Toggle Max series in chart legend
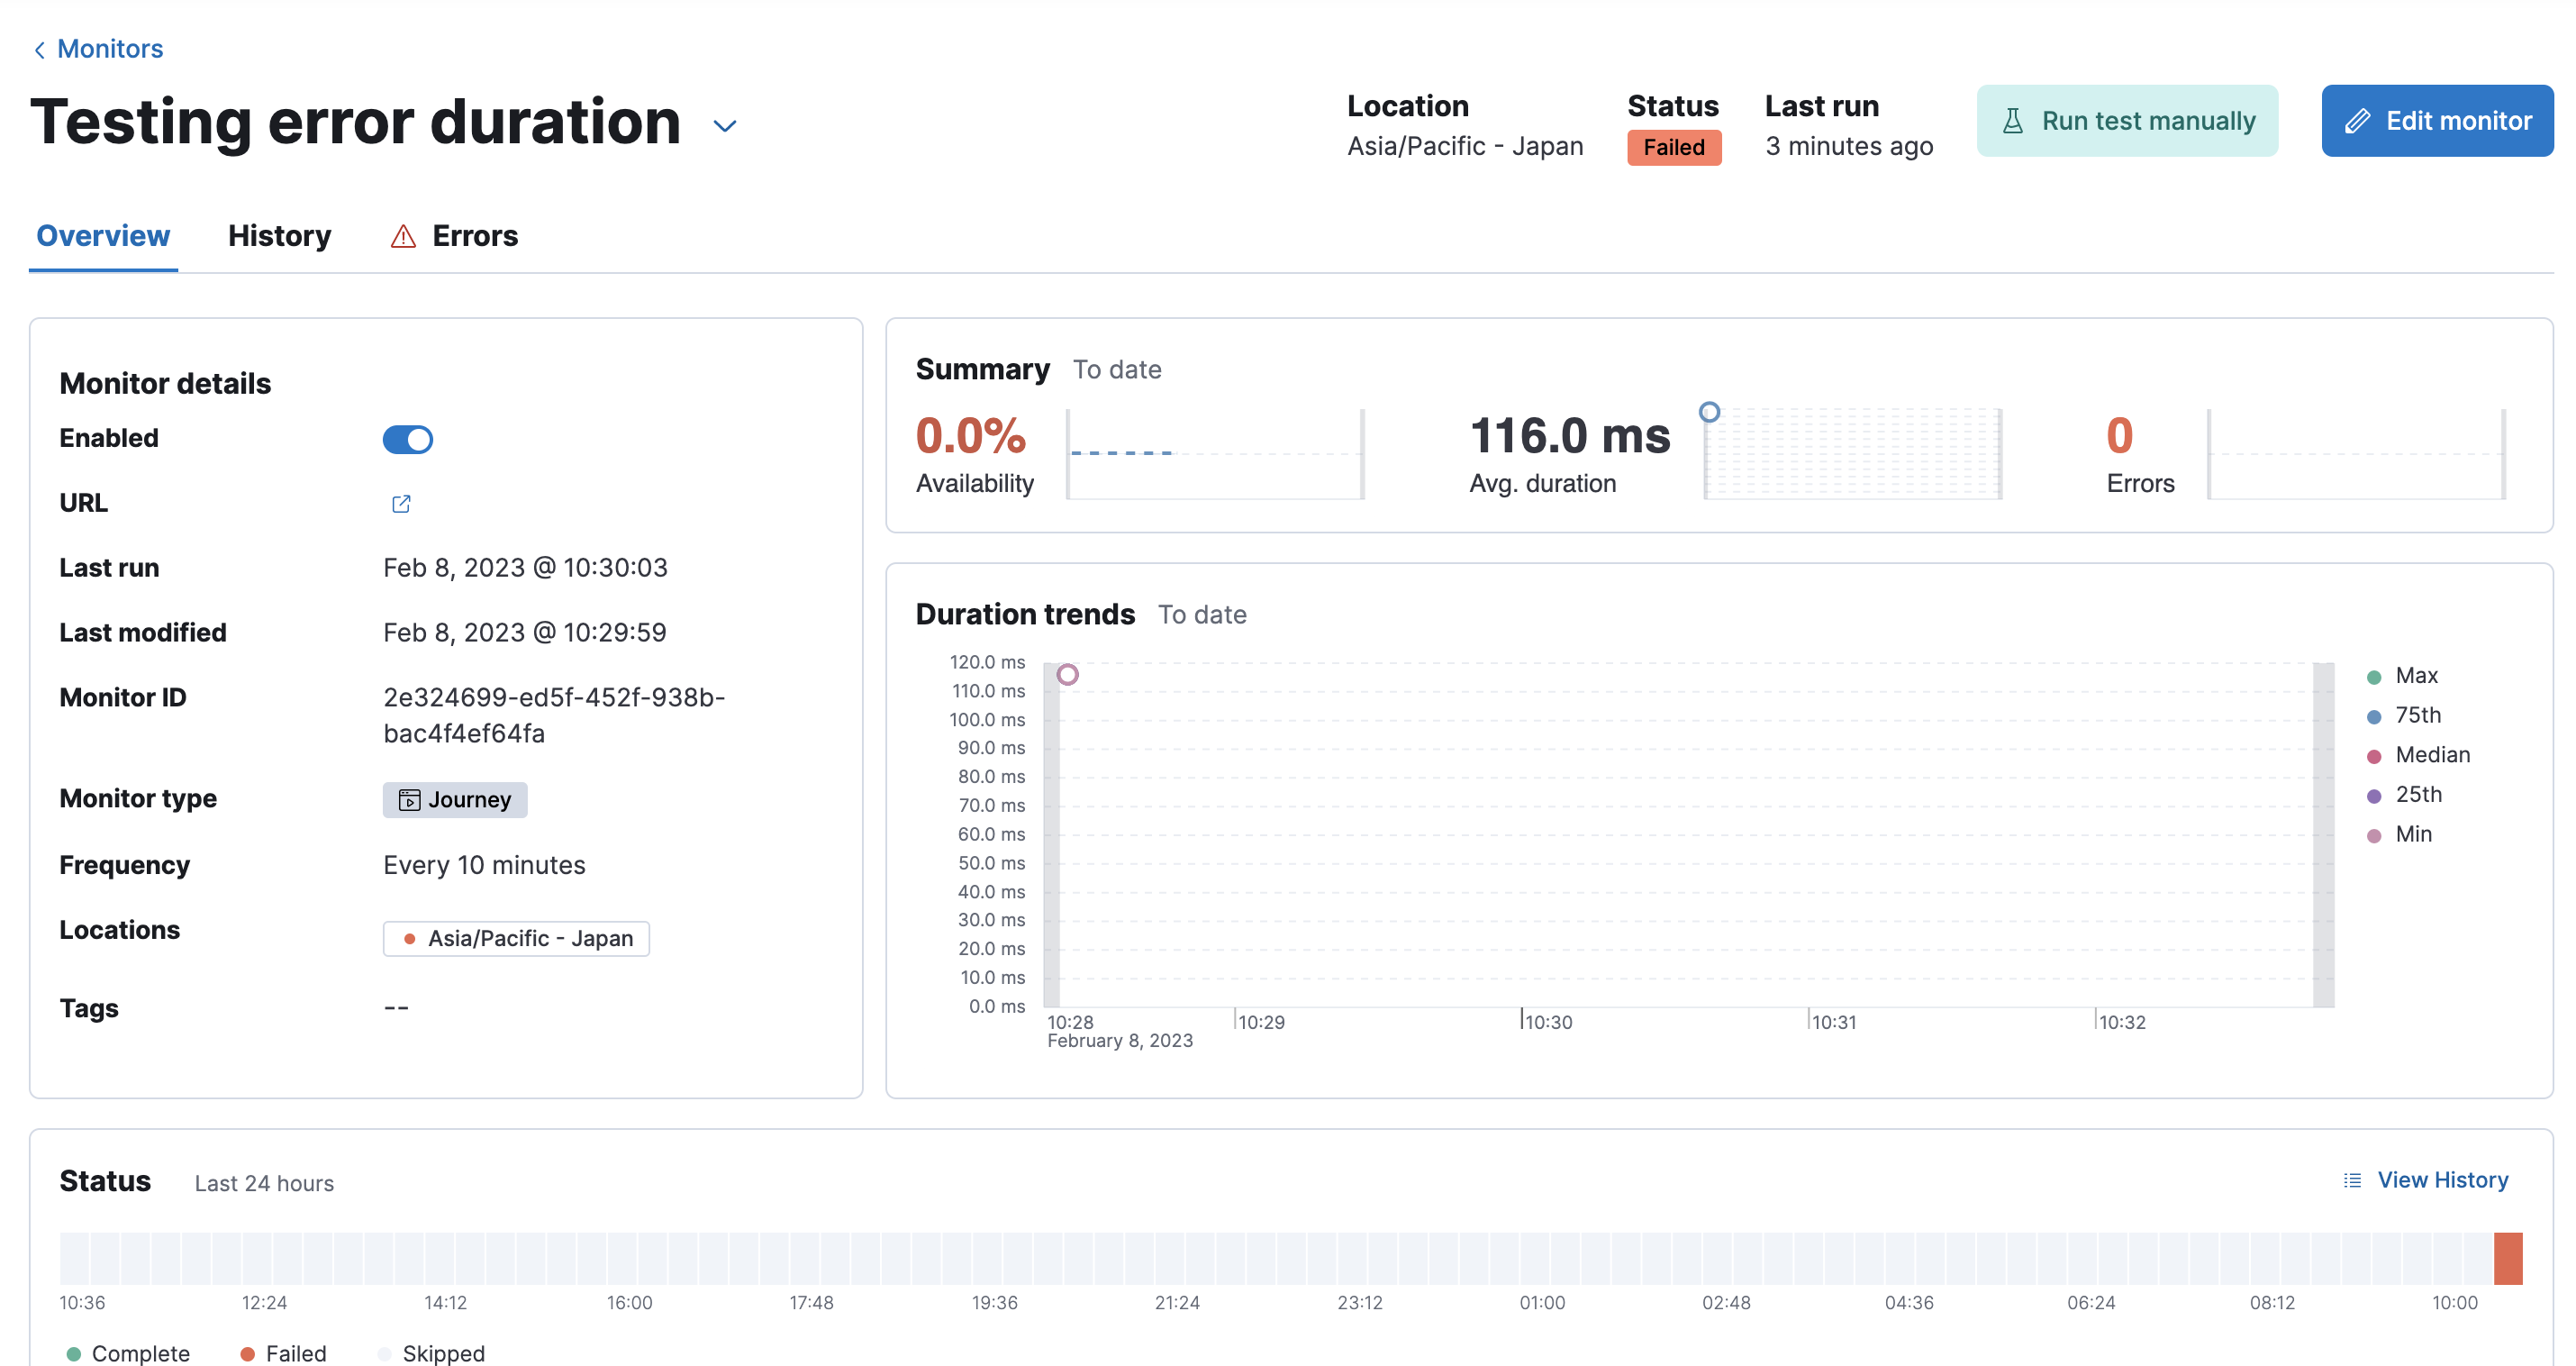The image size is (2576, 1366). pyautogui.click(x=2416, y=676)
